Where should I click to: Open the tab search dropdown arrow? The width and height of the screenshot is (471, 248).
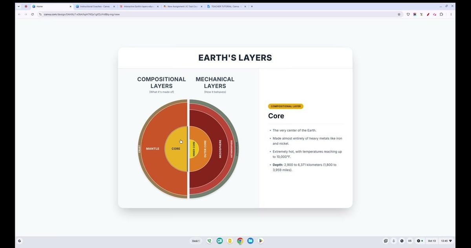(x=18, y=6)
